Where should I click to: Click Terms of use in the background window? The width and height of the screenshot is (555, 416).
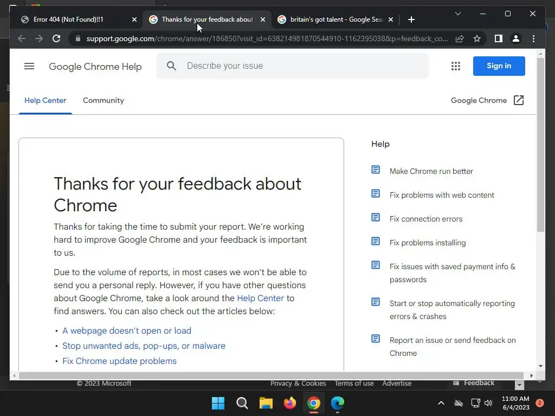(x=354, y=383)
